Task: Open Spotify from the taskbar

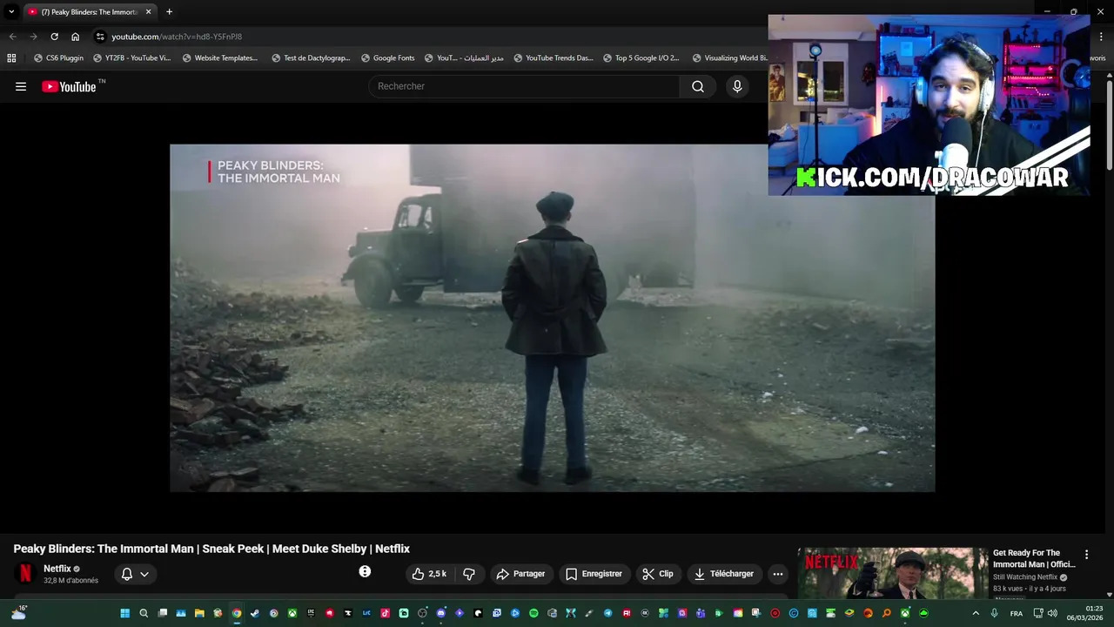Action: (x=534, y=613)
